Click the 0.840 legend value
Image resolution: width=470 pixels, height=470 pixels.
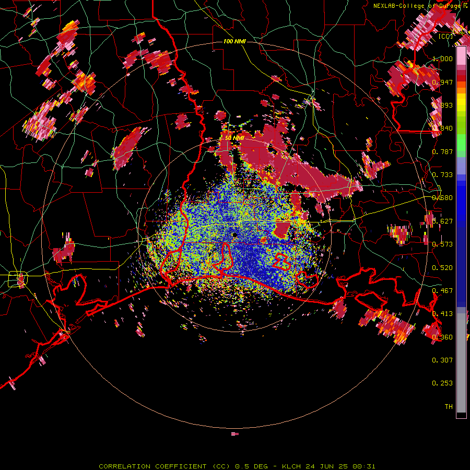442,128
